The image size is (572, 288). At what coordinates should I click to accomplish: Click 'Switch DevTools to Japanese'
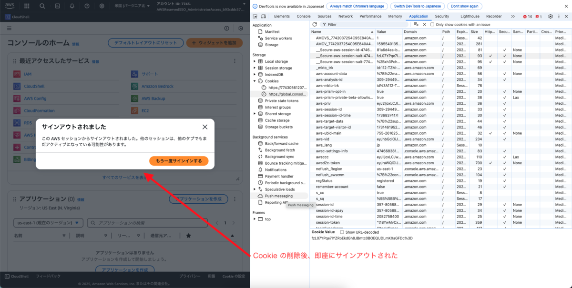(417, 6)
